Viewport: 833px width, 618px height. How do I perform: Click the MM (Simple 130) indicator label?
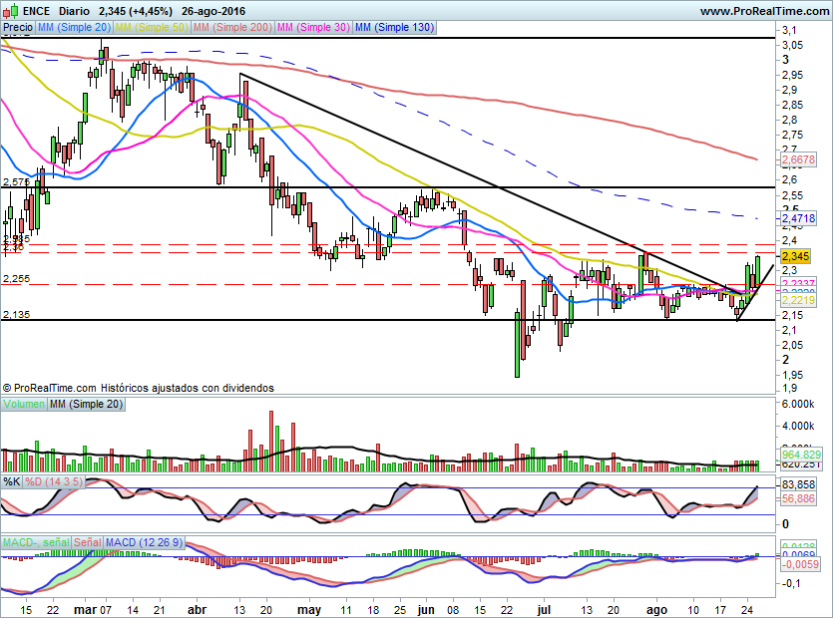coord(395,27)
